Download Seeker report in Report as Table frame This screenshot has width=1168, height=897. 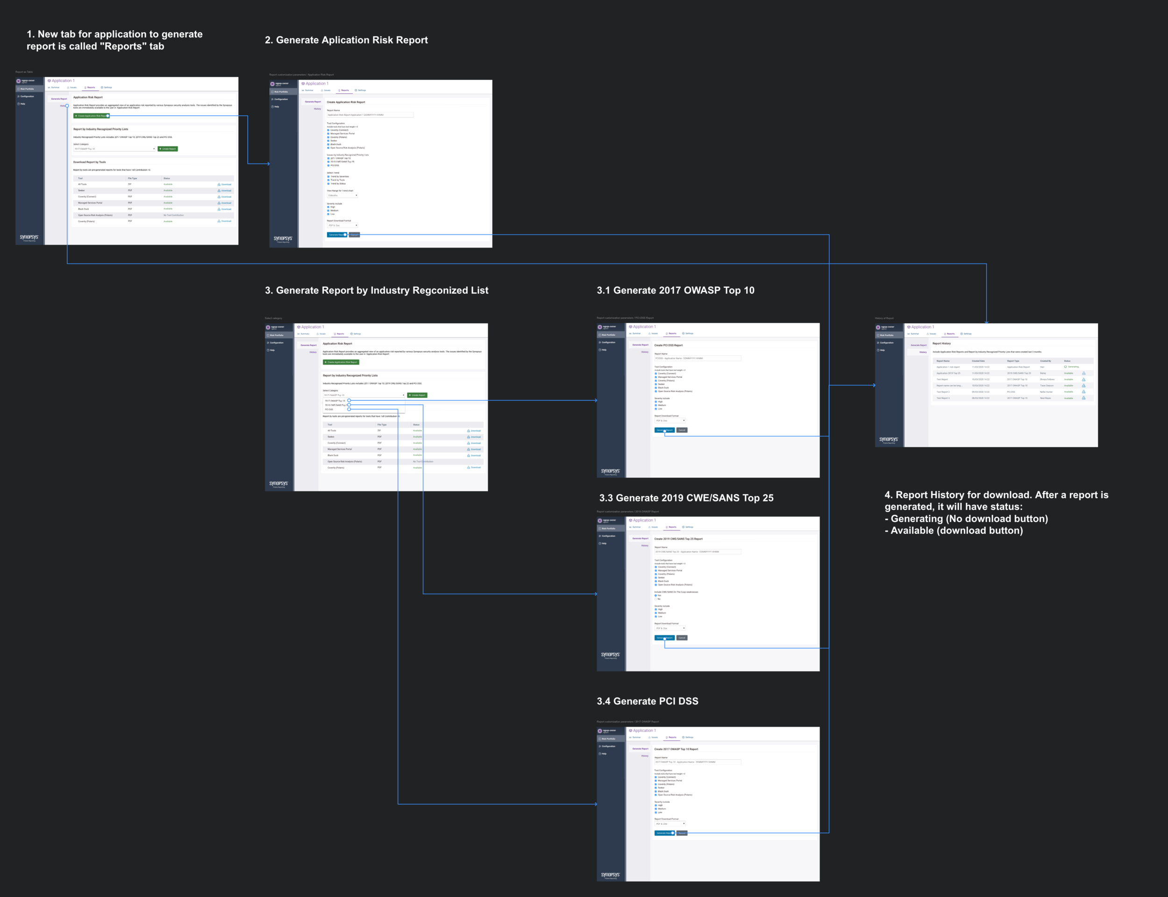(x=224, y=191)
